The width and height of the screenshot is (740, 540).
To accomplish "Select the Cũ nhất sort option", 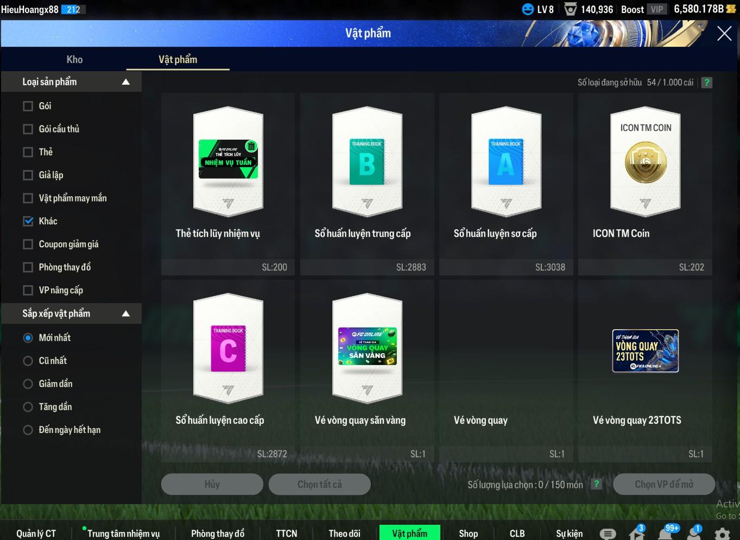I will tap(28, 361).
